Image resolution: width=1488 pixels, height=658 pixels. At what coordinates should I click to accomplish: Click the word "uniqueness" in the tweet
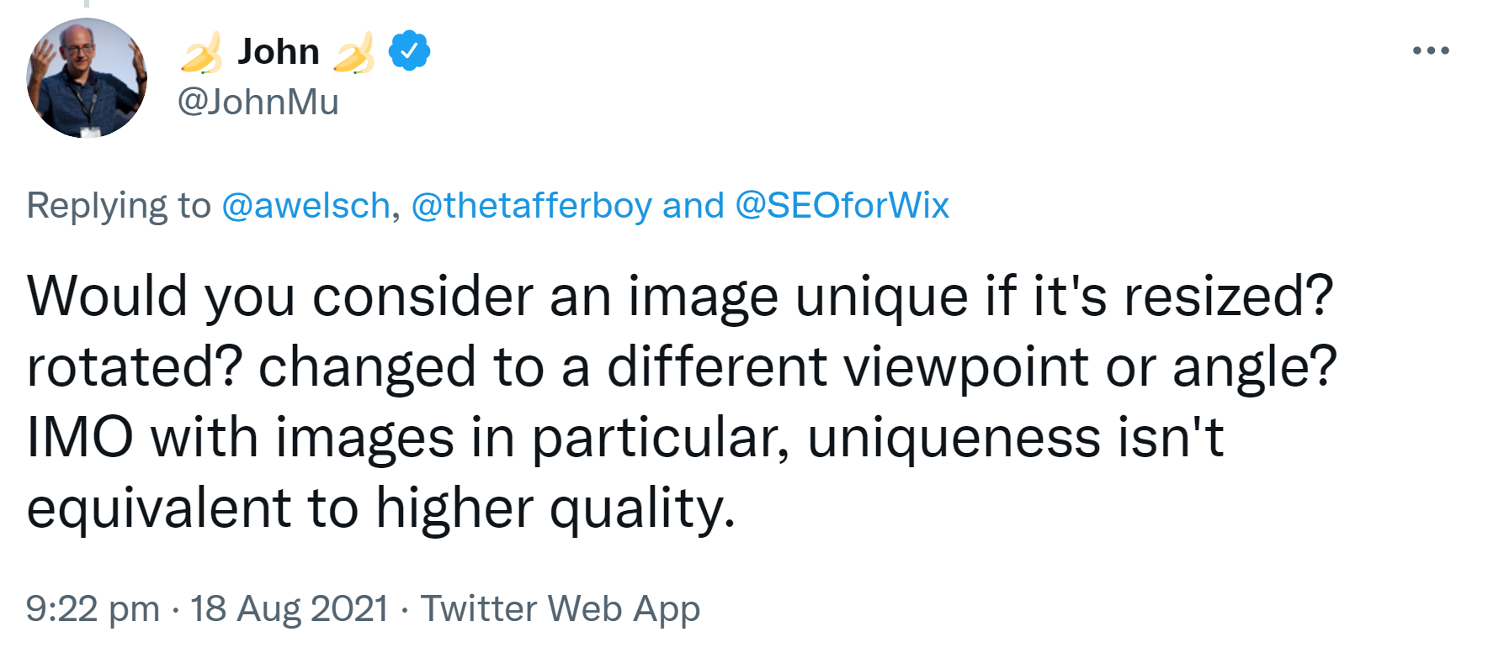tap(954, 438)
